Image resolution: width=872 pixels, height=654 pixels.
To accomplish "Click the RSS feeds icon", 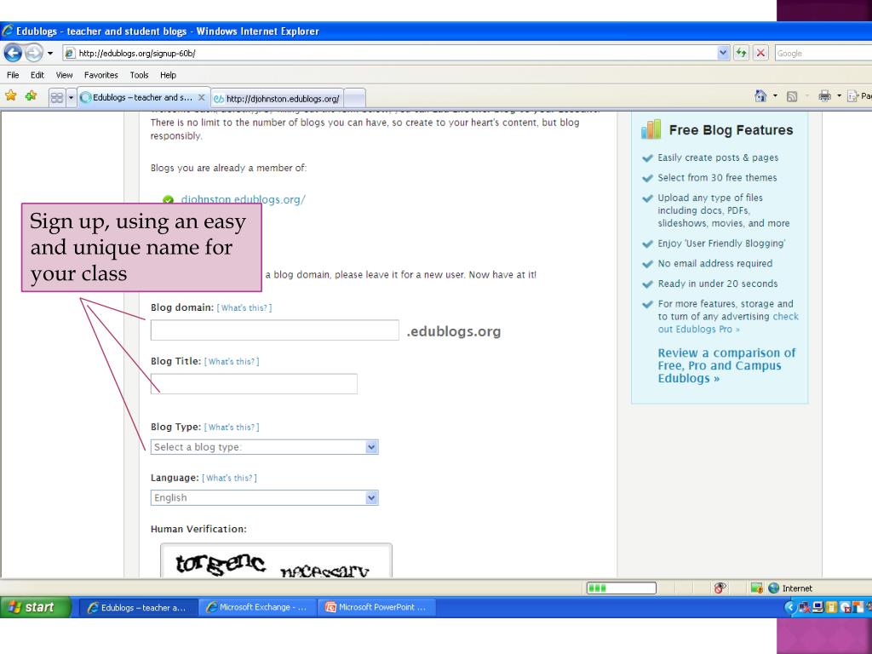I will click(792, 97).
